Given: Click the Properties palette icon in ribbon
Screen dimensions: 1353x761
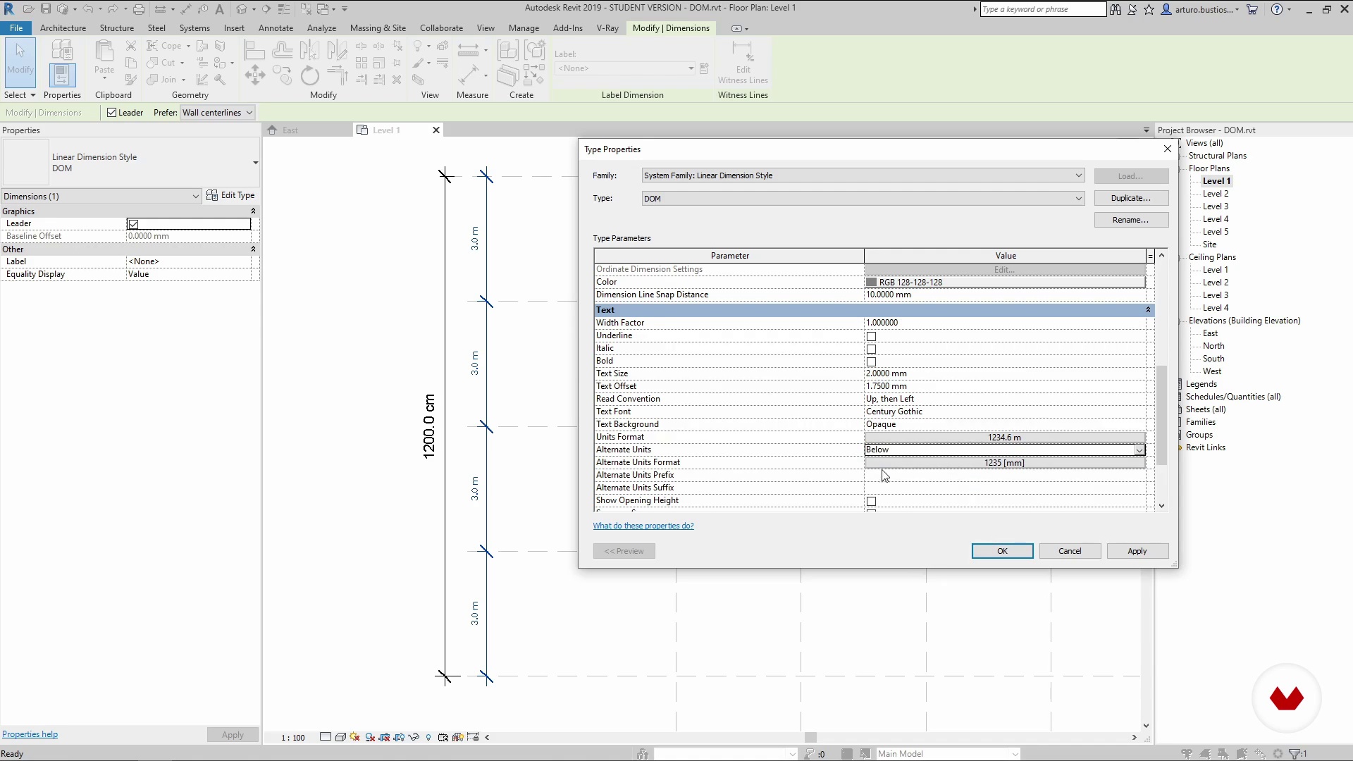Looking at the screenshot, I should coord(62,75).
